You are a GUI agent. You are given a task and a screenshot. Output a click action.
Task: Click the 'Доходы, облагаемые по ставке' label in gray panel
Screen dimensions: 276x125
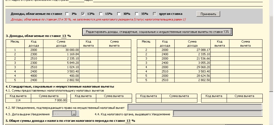point(36,14)
